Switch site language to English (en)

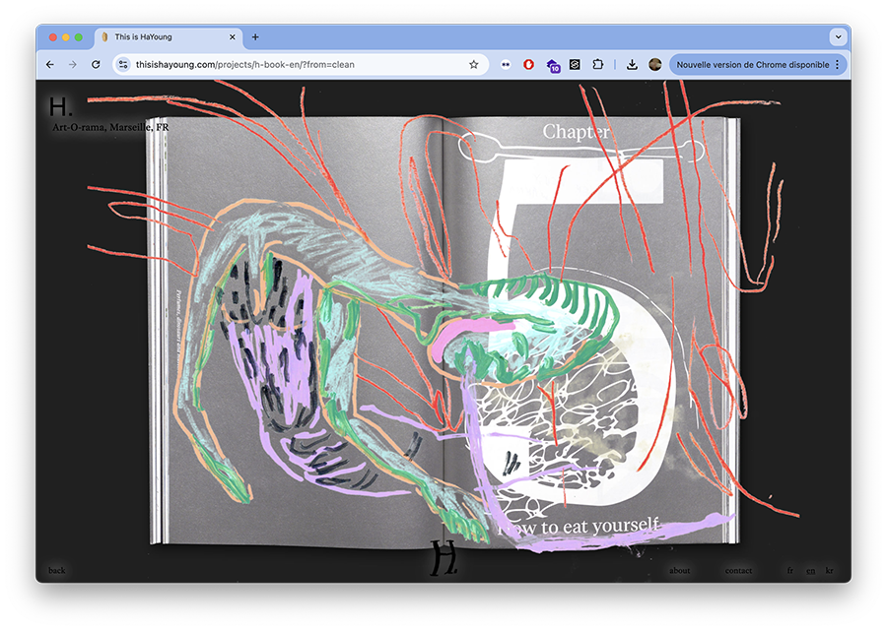pos(810,571)
